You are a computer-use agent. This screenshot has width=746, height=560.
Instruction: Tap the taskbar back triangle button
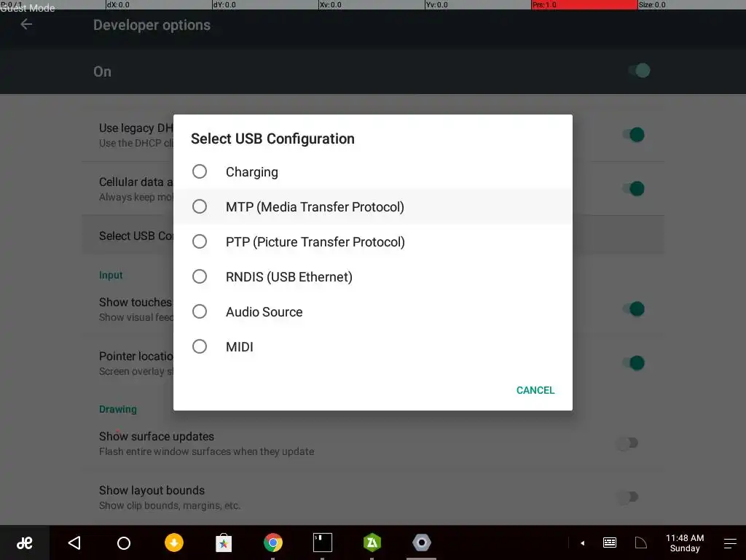74,542
